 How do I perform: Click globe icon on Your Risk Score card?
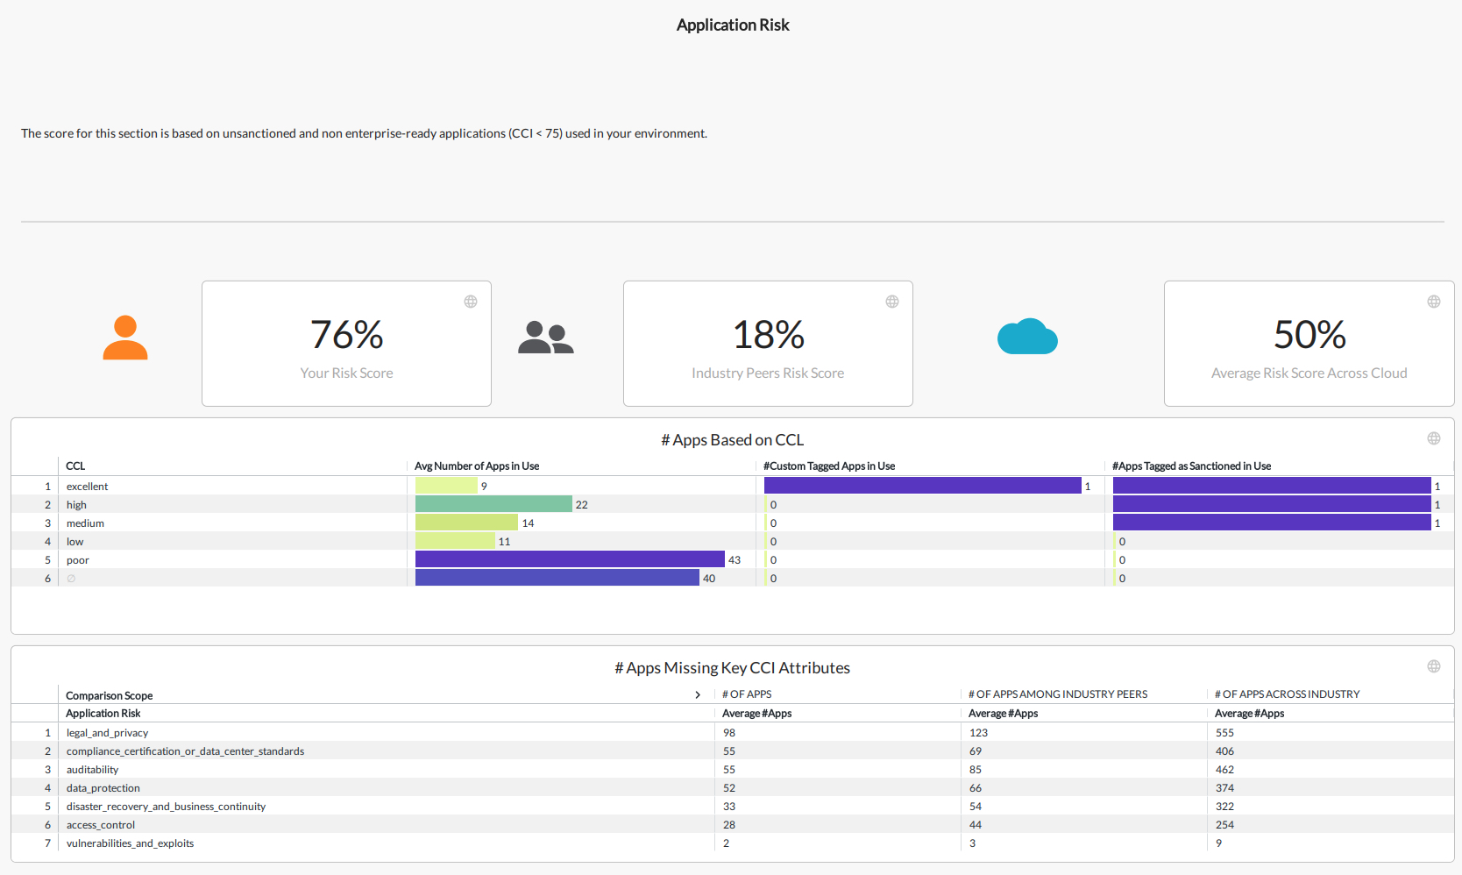coord(471,302)
